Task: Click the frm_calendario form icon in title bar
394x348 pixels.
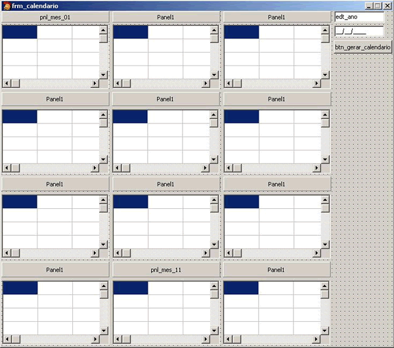Action: [7, 5]
